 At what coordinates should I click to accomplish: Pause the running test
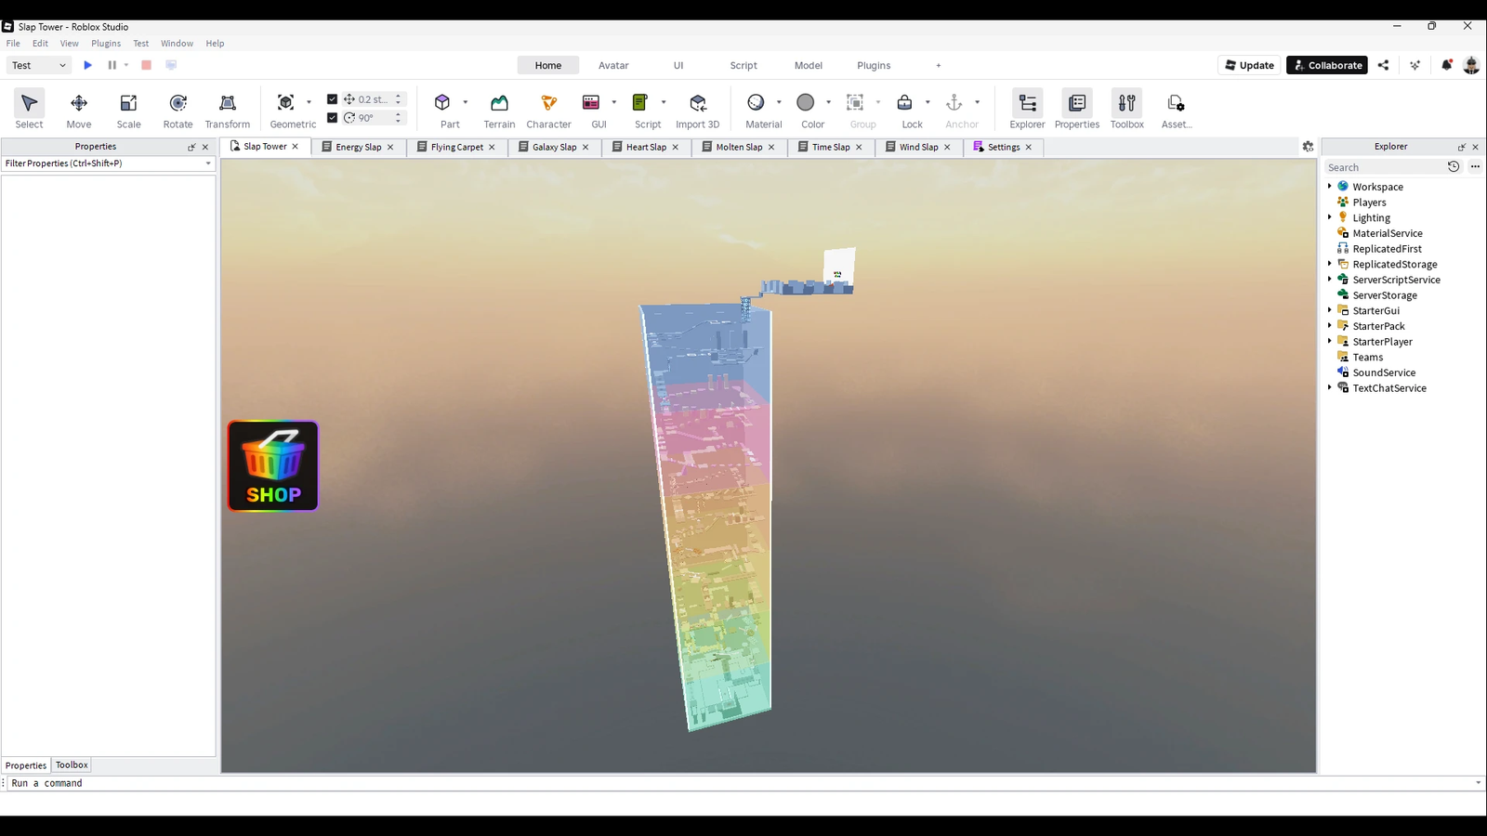pyautogui.click(x=112, y=65)
